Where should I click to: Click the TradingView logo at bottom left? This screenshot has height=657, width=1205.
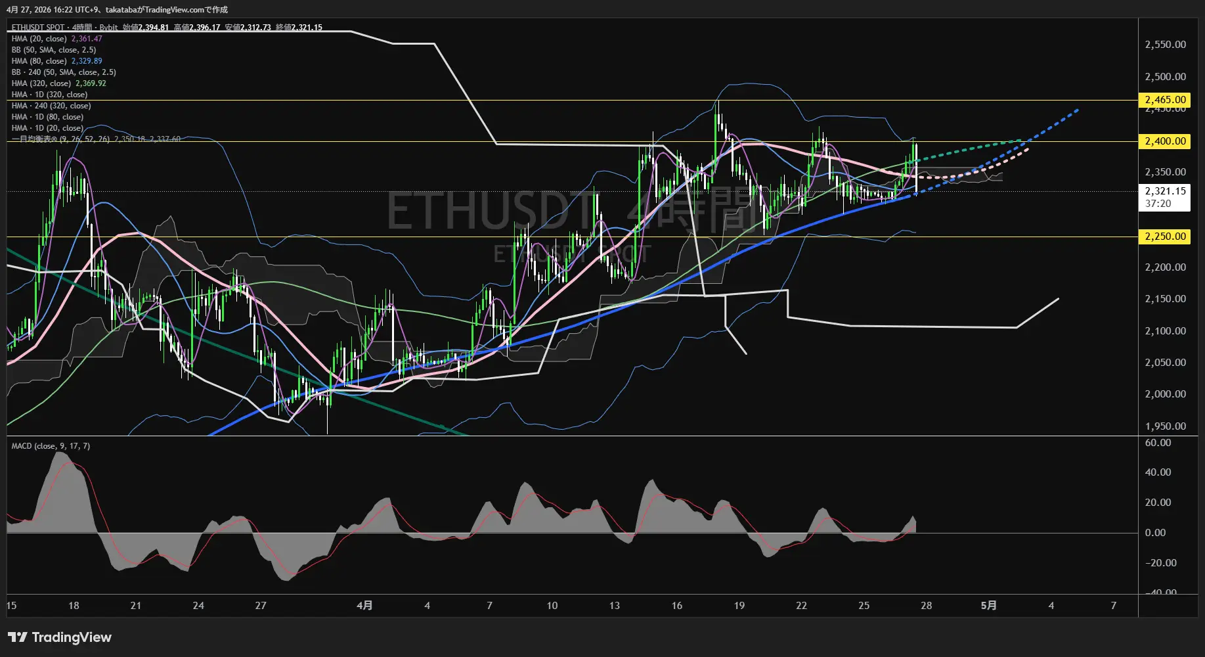pyautogui.click(x=60, y=637)
